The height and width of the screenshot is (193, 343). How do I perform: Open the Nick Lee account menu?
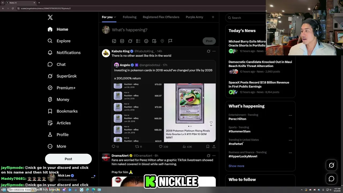(x=93, y=177)
